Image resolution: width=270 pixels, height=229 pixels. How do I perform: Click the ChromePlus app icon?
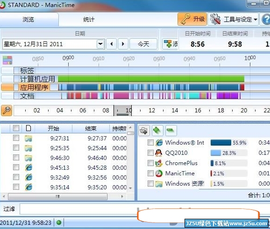pos(159,163)
